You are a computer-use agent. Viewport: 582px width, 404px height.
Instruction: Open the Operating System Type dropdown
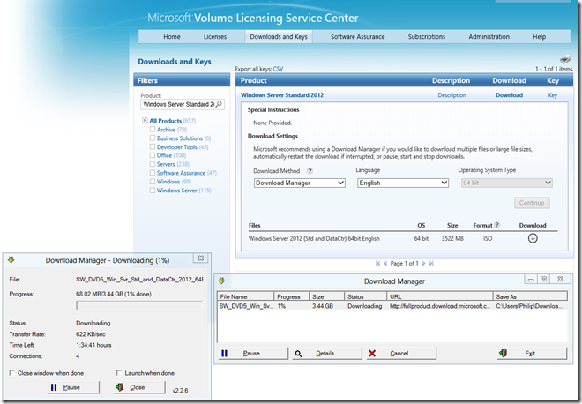tap(507, 183)
